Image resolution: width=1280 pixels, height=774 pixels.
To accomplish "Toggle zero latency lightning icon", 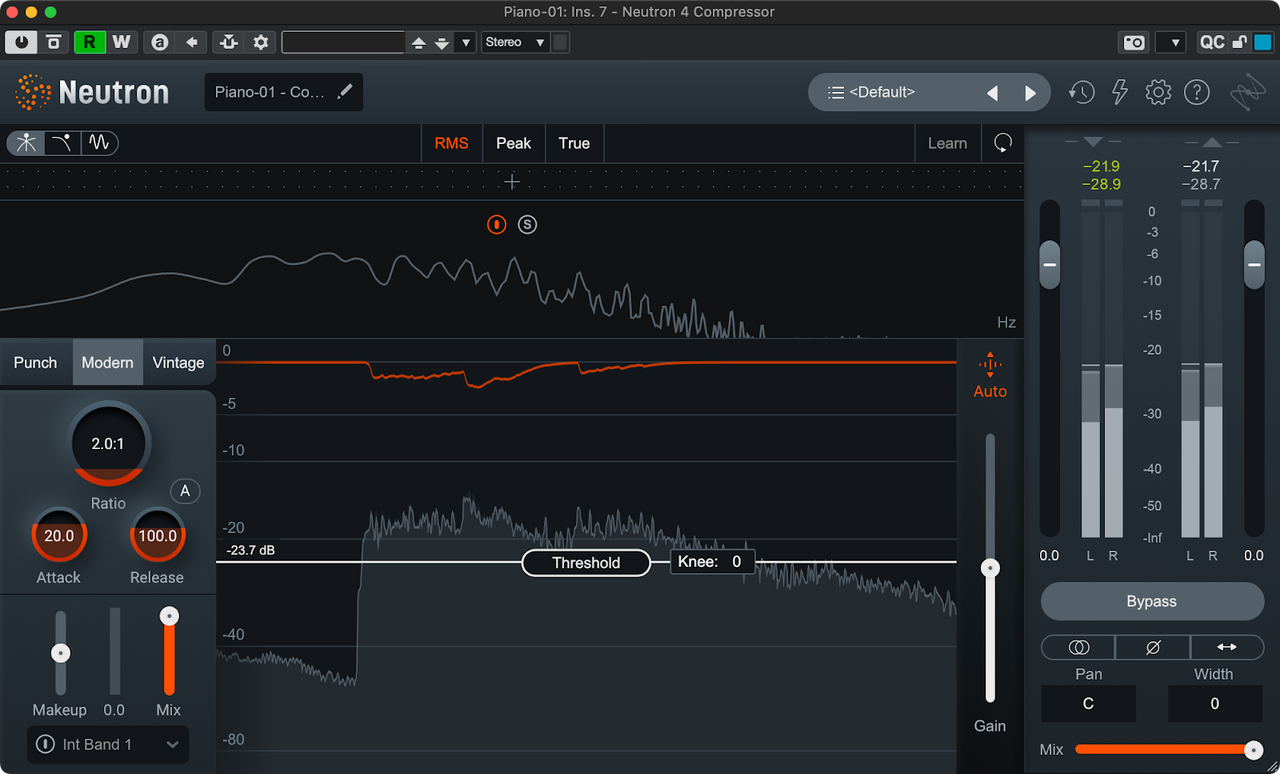I will [1120, 92].
